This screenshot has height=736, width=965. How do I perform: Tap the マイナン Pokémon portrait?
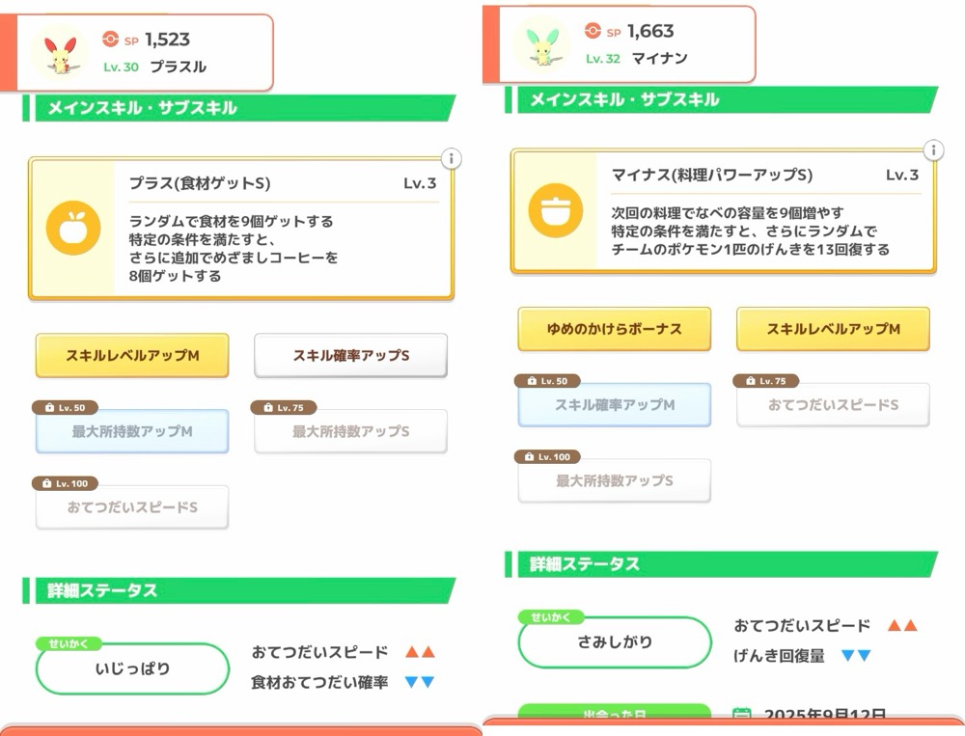point(542,43)
